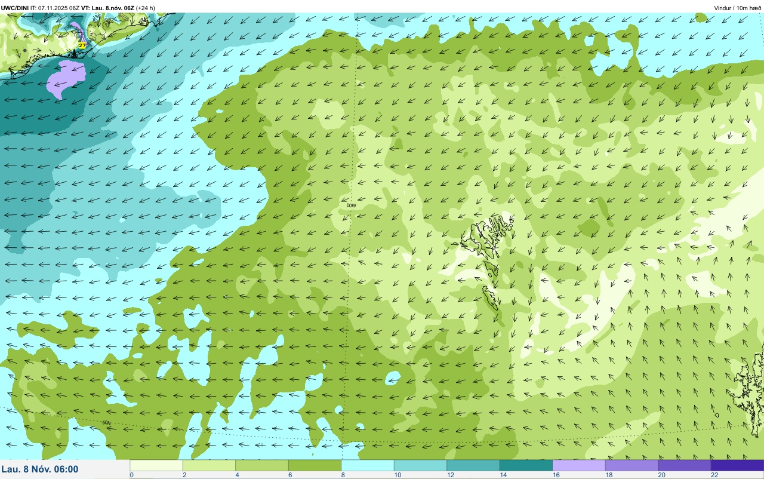Image resolution: width=764 pixels, height=479 pixels.
Task: Click the 16–18 m/s lavender legend swatch
Action: (x=579, y=465)
